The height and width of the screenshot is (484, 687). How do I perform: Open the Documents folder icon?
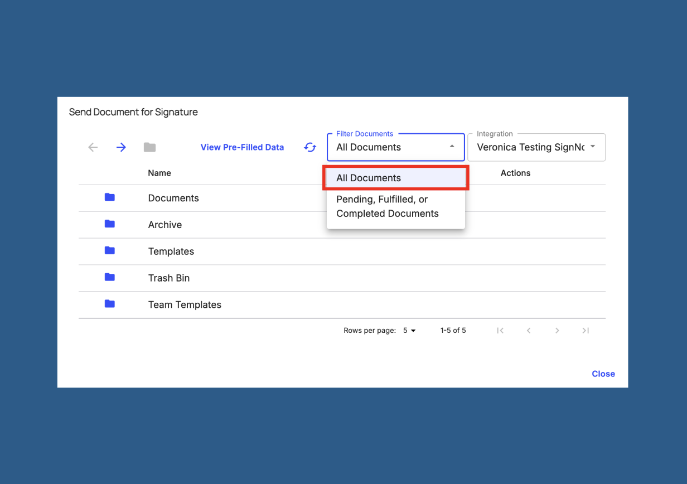110,197
